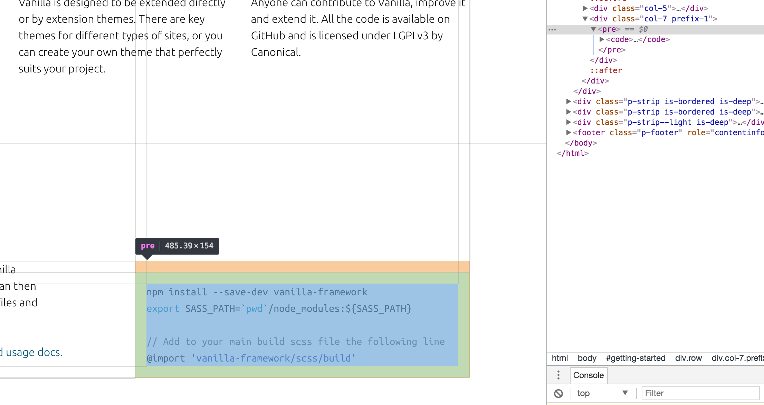Select the ::after pseudo-element in the tree
764x405 pixels.
(606, 70)
